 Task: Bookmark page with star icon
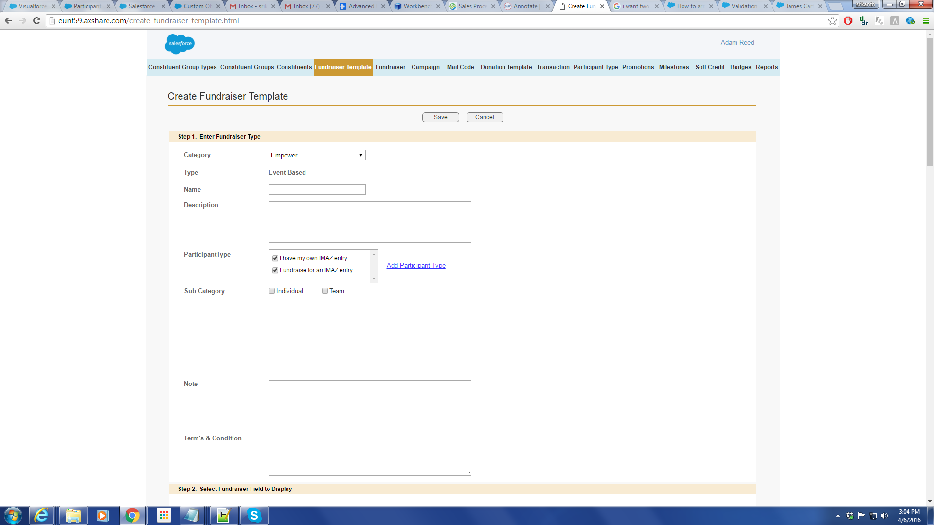coord(832,21)
